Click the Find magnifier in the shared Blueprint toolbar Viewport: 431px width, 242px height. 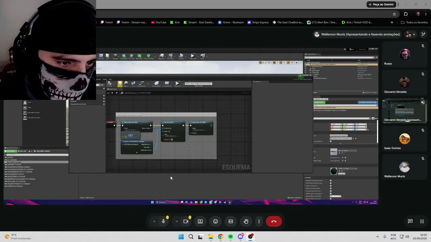coord(126,84)
